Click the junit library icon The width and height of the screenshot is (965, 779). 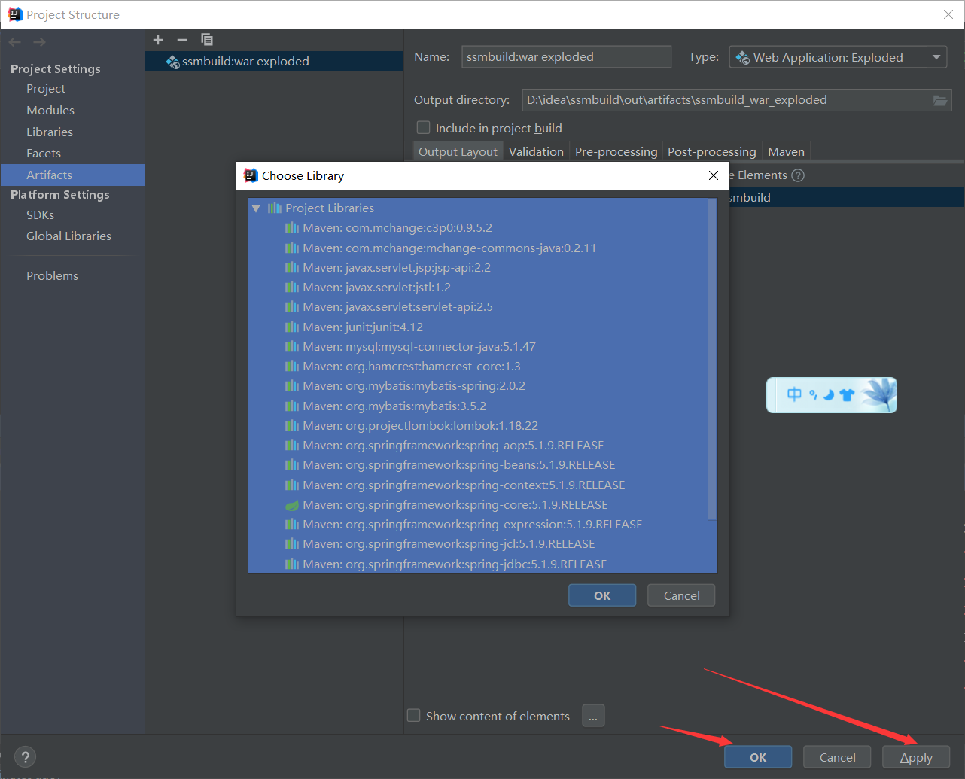pyautogui.click(x=292, y=327)
